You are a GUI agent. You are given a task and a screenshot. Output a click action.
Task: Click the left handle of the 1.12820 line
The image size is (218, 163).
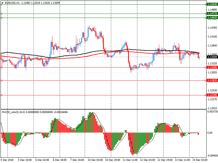(x=1, y=80)
